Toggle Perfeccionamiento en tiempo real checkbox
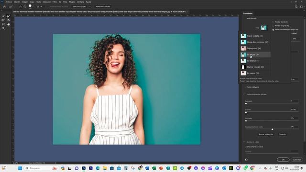Viewport: 306px width, 172px height. pyautogui.click(x=273, y=30)
